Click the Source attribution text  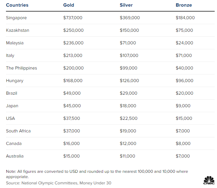pos(58,183)
